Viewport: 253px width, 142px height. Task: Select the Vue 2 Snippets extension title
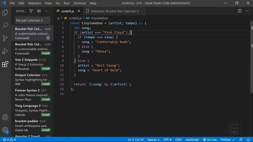click(26, 60)
